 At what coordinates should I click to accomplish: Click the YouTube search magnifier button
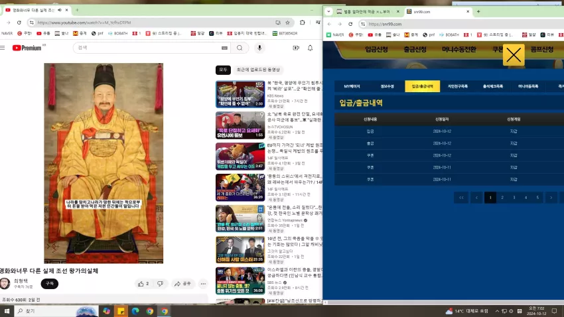click(240, 48)
